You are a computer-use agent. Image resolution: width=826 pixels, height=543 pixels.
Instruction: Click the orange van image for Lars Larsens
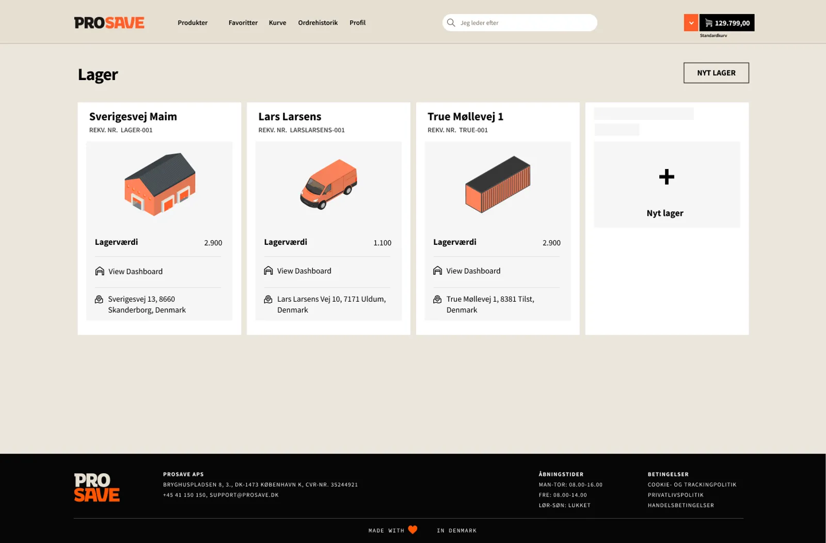pos(329,184)
